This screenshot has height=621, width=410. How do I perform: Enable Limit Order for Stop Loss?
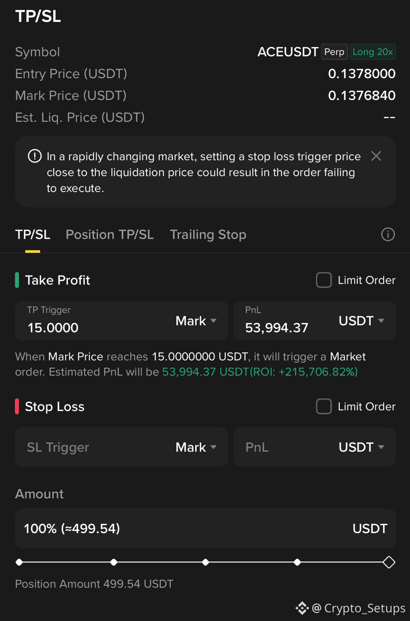pos(324,407)
